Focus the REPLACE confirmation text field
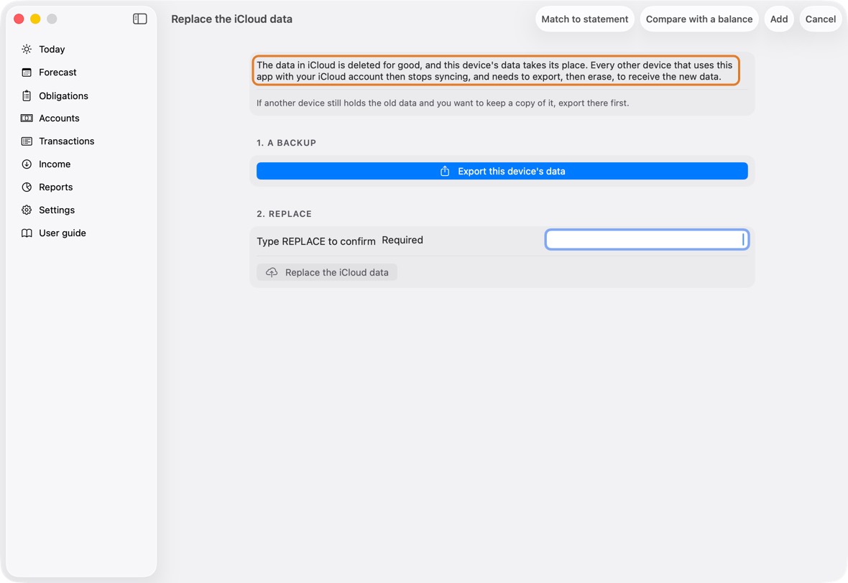The width and height of the screenshot is (848, 583). (647, 239)
